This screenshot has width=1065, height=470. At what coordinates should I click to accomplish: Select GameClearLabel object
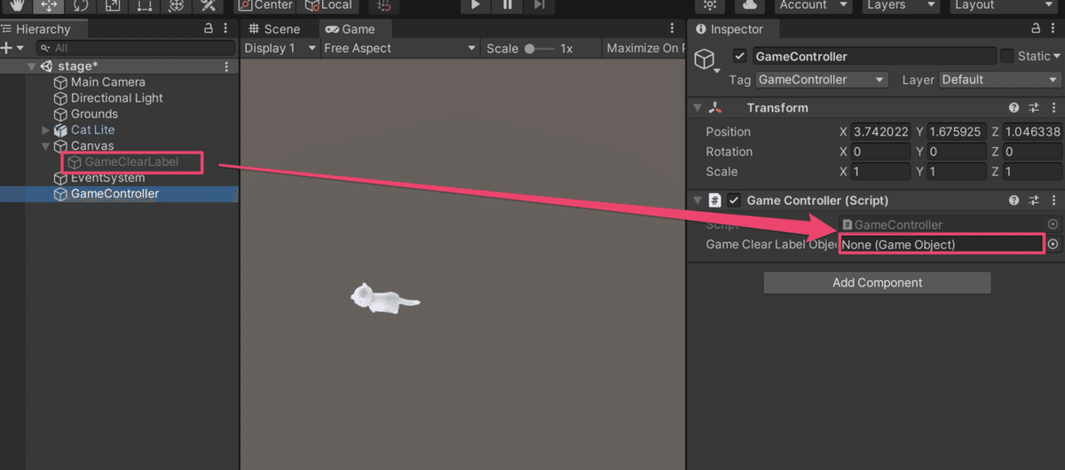click(131, 162)
